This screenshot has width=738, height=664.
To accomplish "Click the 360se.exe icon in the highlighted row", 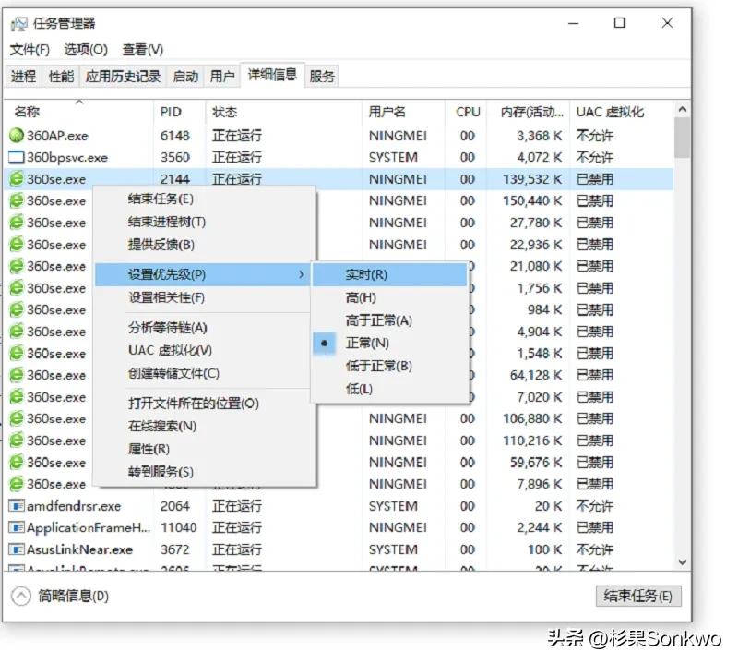I will (18, 179).
